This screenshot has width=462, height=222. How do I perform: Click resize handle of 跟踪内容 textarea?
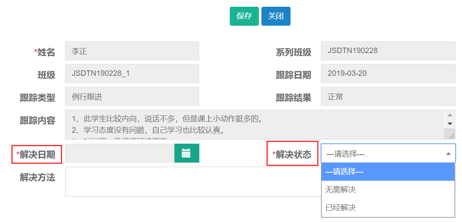[x=451, y=135]
